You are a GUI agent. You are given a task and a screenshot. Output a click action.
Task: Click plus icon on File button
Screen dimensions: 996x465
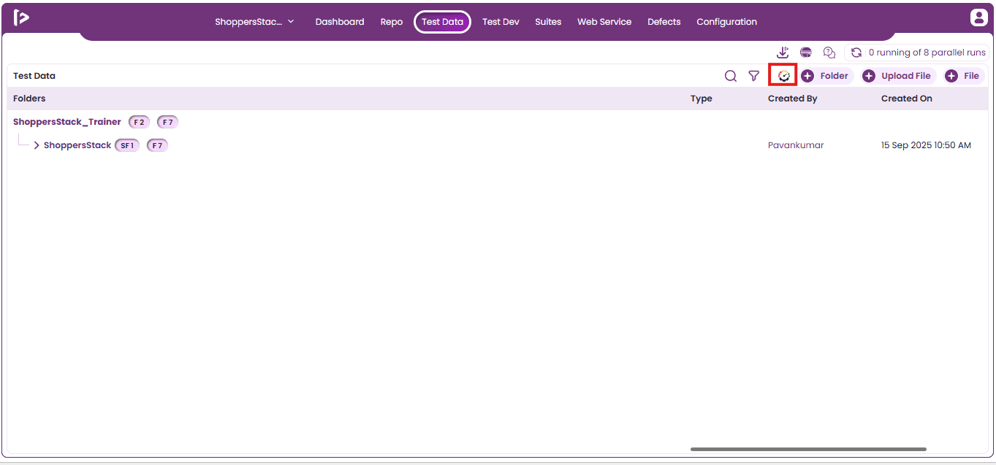pos(951,76)
